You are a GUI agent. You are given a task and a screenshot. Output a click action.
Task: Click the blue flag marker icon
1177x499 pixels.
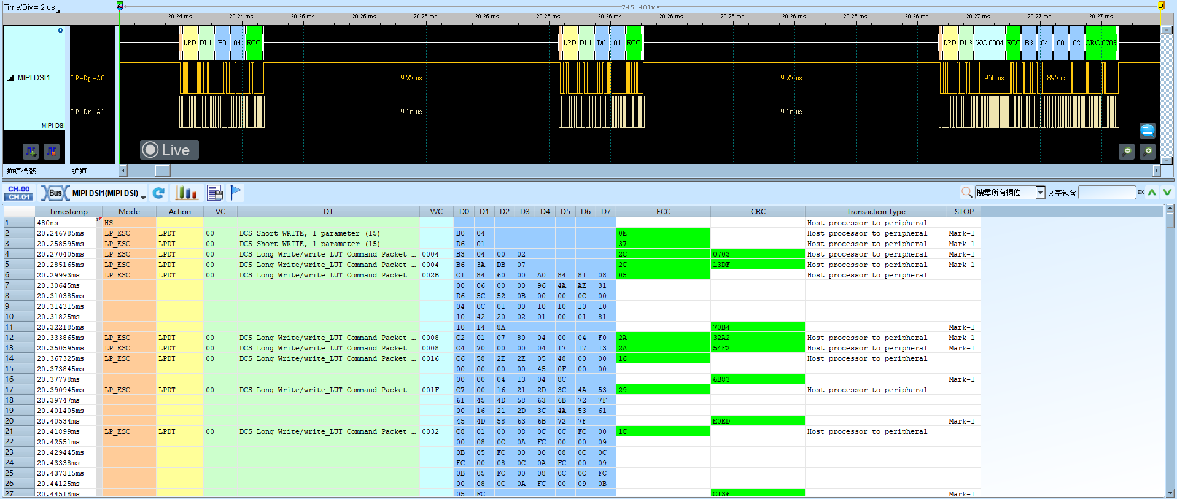click(x=236, y=193)
